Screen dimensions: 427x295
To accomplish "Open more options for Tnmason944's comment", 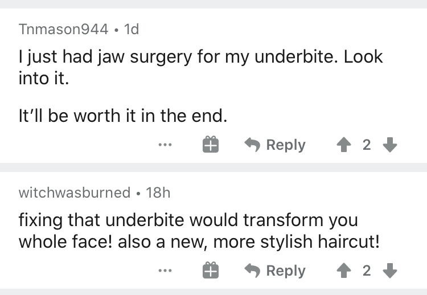I will [165, 145].
